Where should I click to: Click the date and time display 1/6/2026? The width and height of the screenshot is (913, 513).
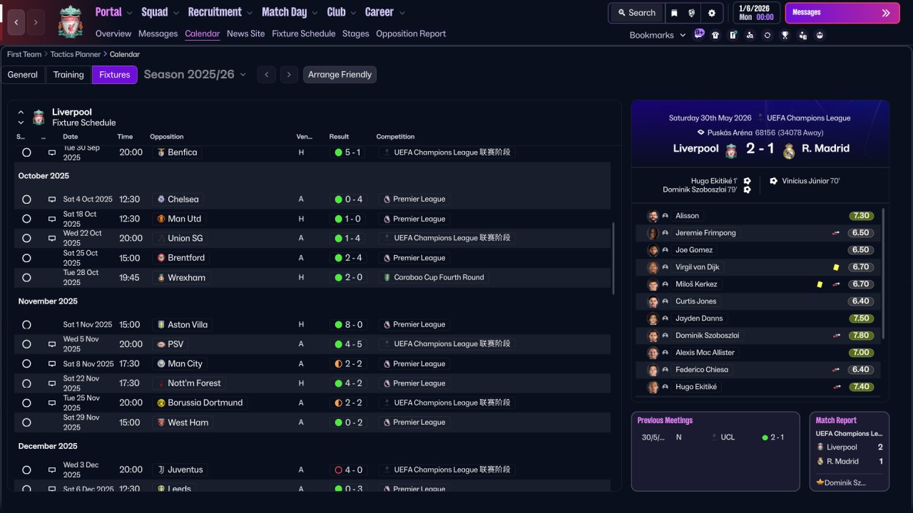click(x=757, y=13)
